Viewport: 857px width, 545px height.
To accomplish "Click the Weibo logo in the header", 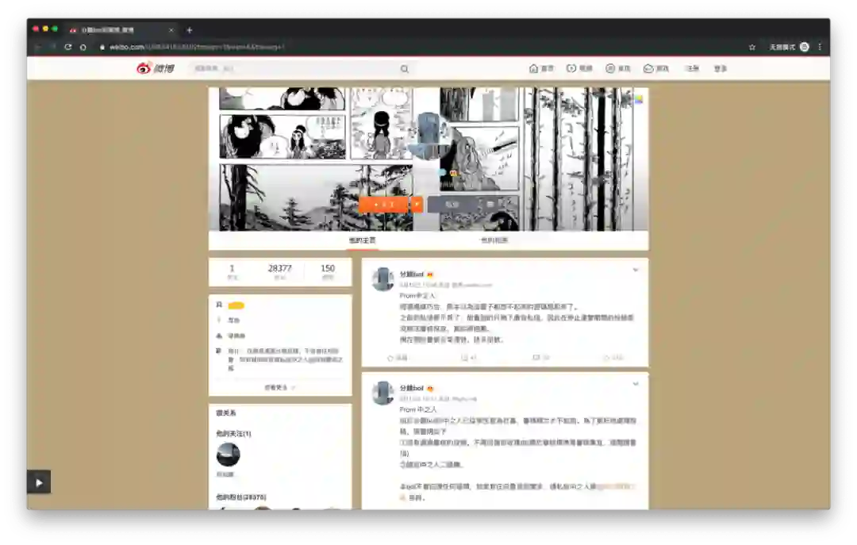I will coord(156,68).
